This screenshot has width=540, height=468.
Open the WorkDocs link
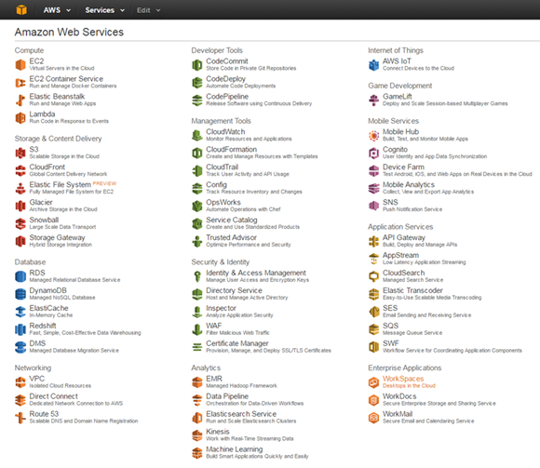399,396
